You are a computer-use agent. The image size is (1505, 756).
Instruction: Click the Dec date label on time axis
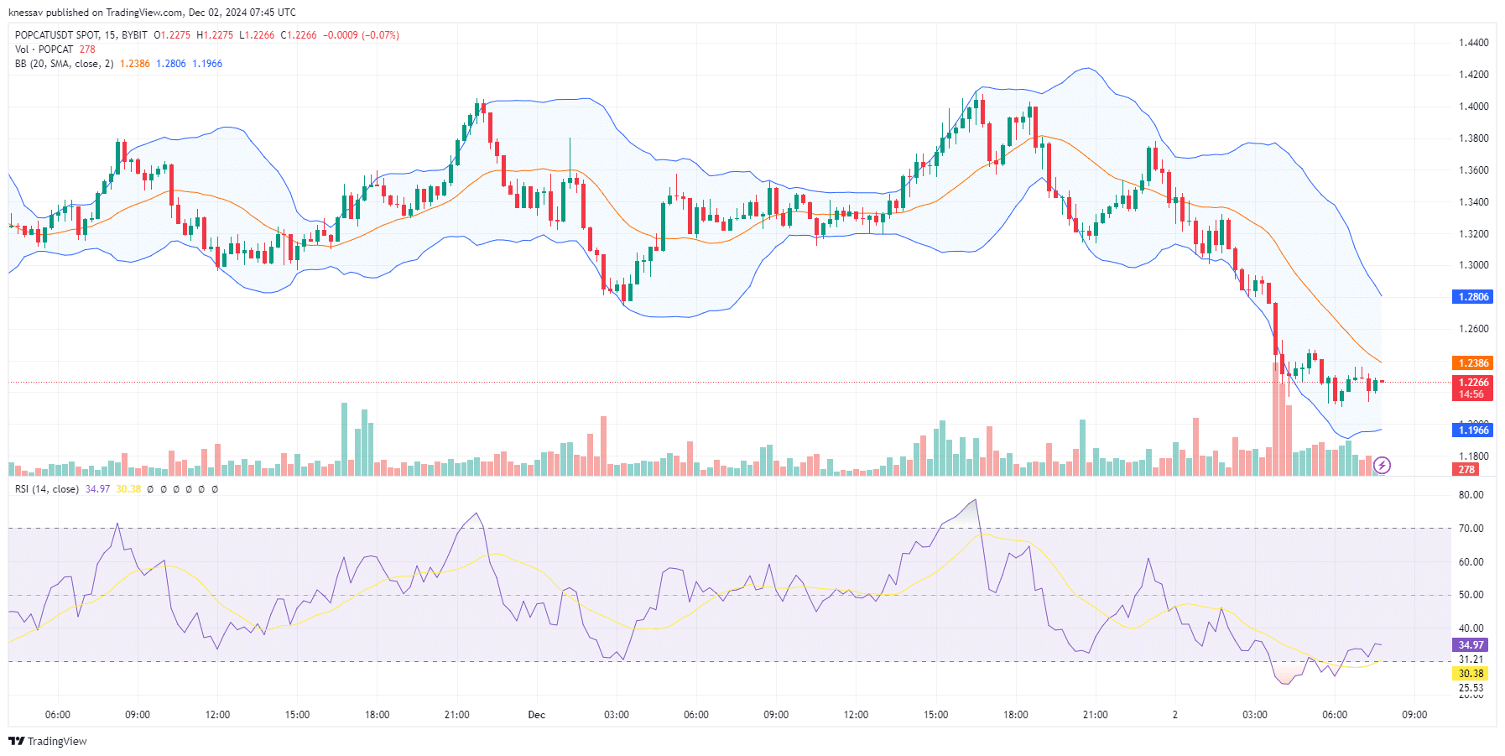537,715
